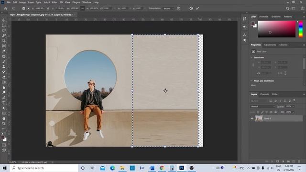Cancel the transform in options bar
The width and height of the screenshot is (306, 172).
pos(191,9)
